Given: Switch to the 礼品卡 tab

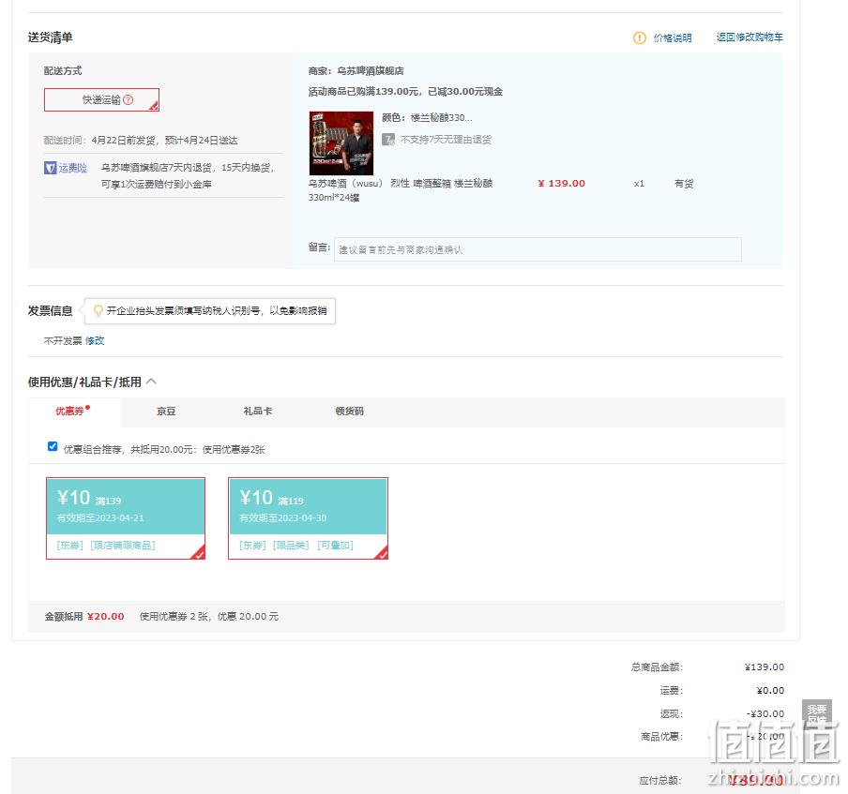Looking at the screenshot, I should tap(257, 412).
